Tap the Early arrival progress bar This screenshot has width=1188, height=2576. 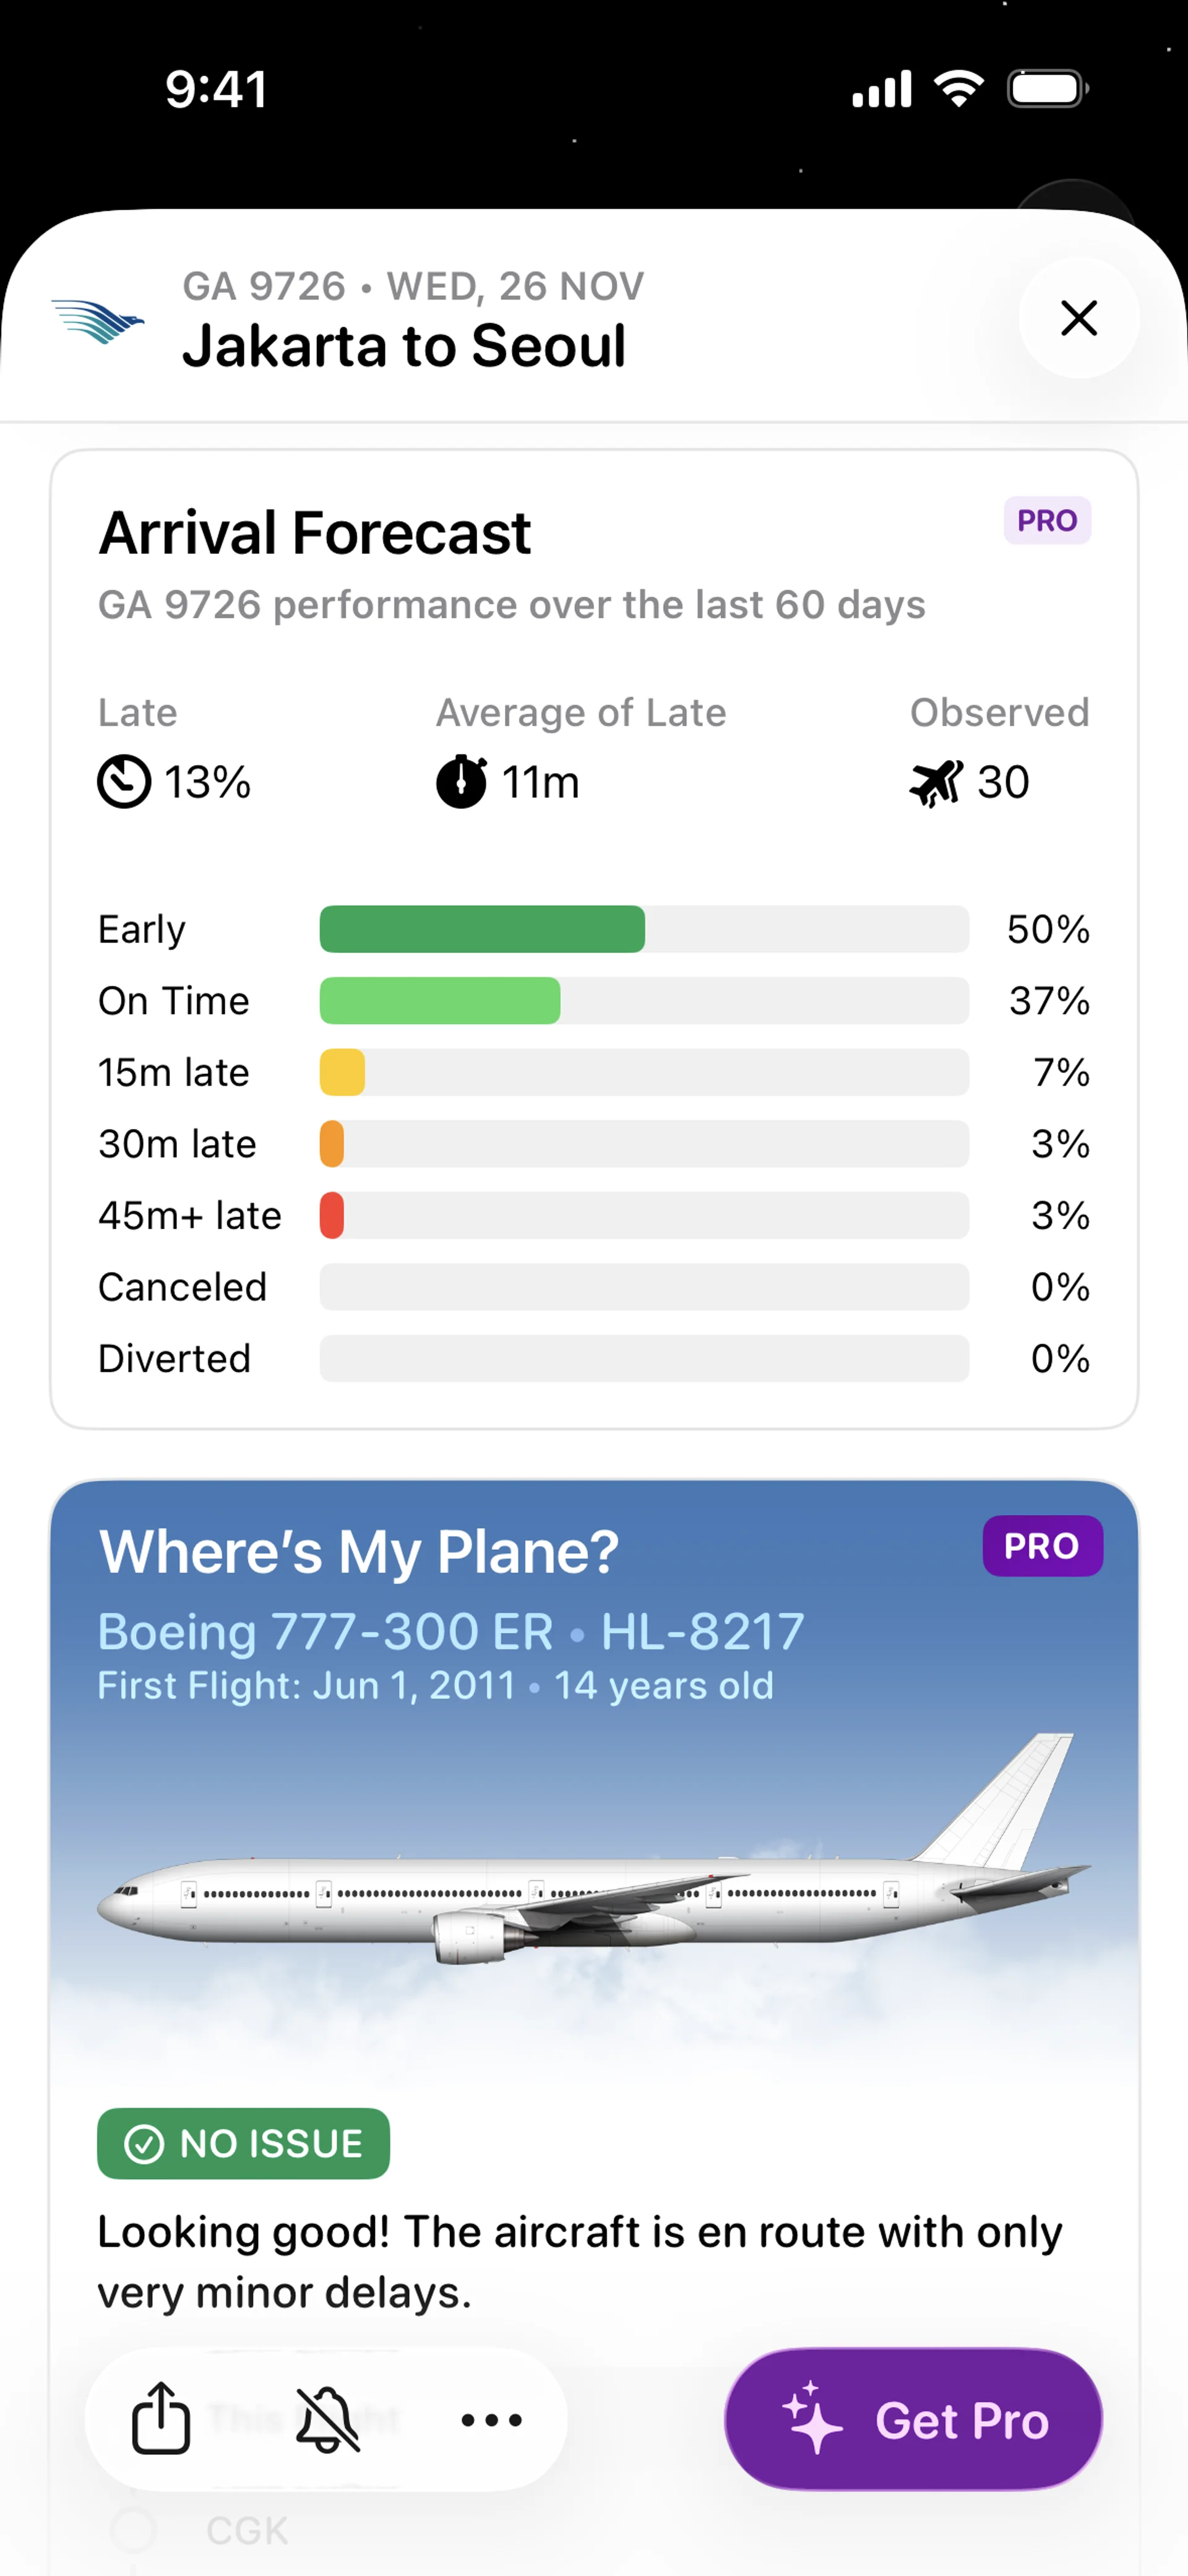[x=643, y=929]
